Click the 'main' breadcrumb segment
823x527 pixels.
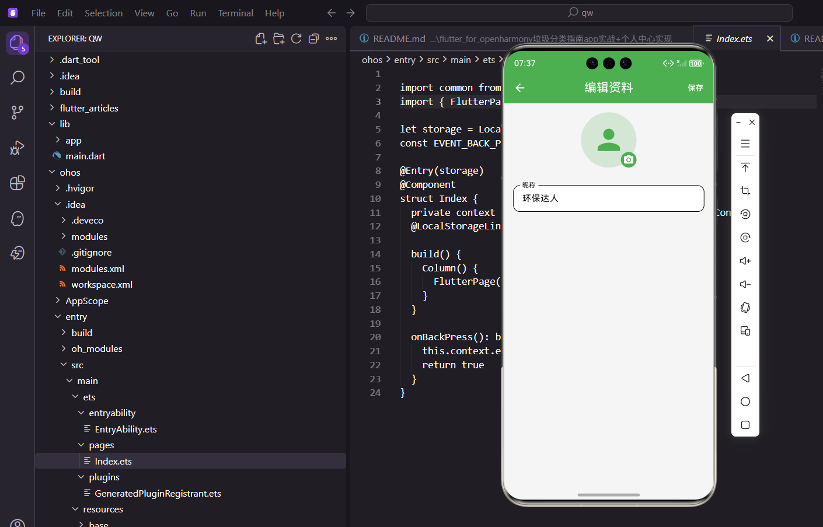click(x=461, y=60)
